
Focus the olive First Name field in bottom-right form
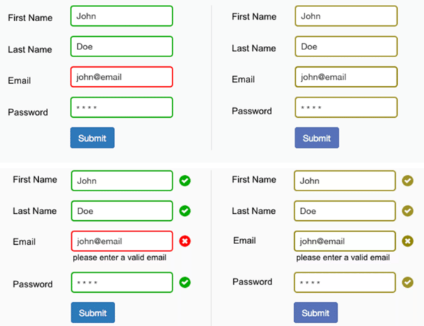click(345, 181)
